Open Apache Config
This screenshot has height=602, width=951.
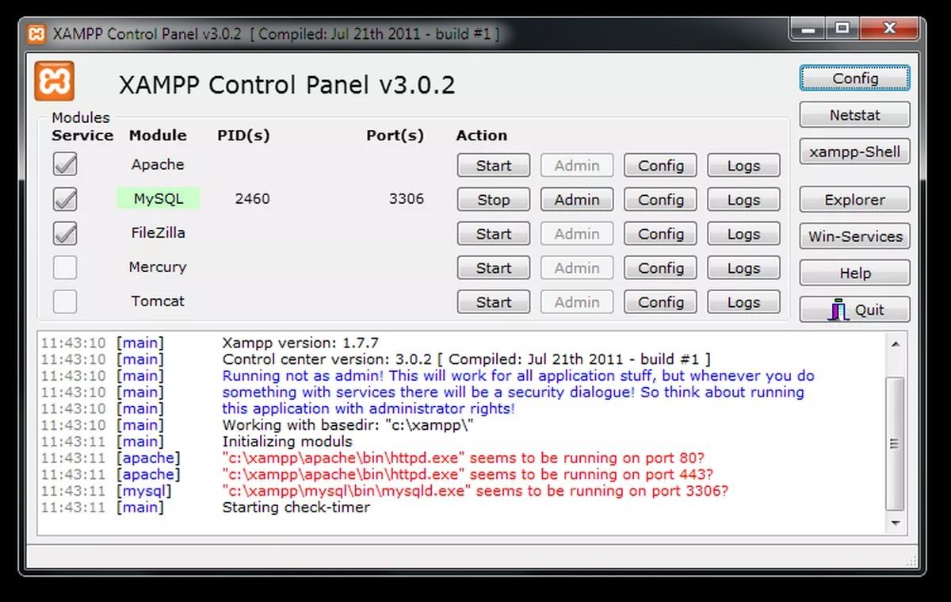(x=661, y=166)
